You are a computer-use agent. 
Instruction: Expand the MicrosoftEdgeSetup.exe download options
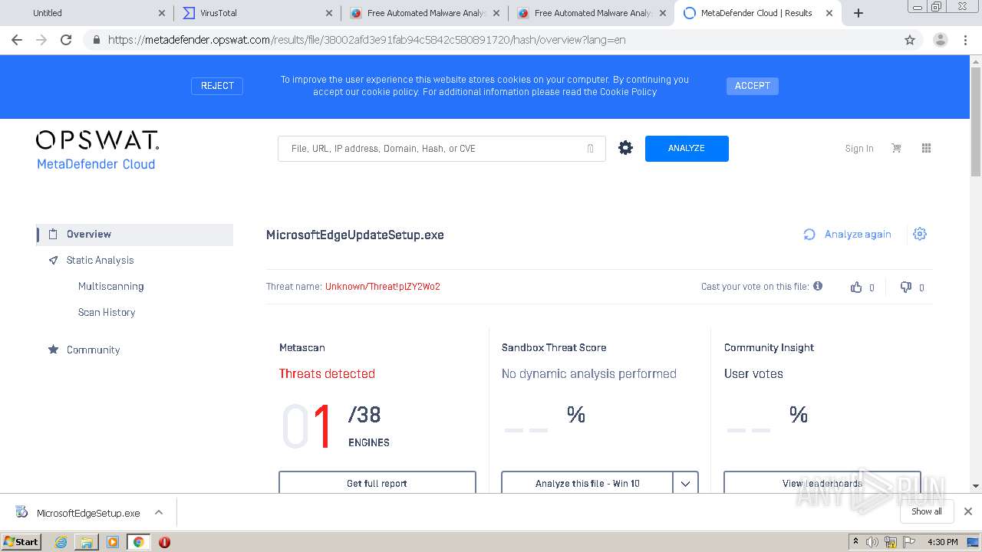click(159, 512)
